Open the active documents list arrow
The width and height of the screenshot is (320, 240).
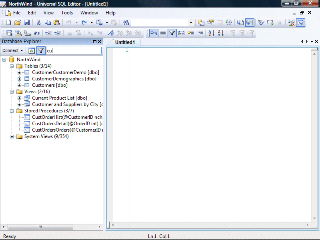coord(312,42)
